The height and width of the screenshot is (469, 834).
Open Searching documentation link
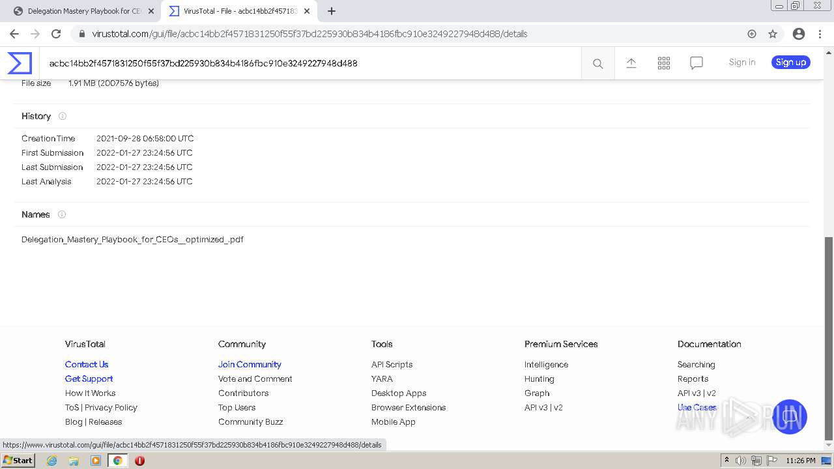tap(696, 365)
